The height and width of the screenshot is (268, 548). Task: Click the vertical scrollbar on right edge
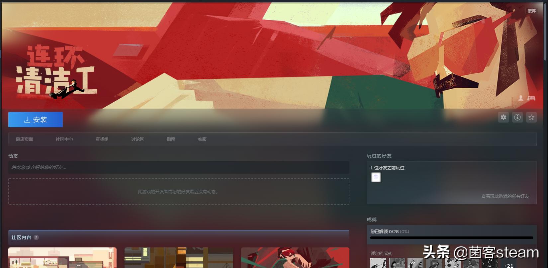(x=545, y=32)
